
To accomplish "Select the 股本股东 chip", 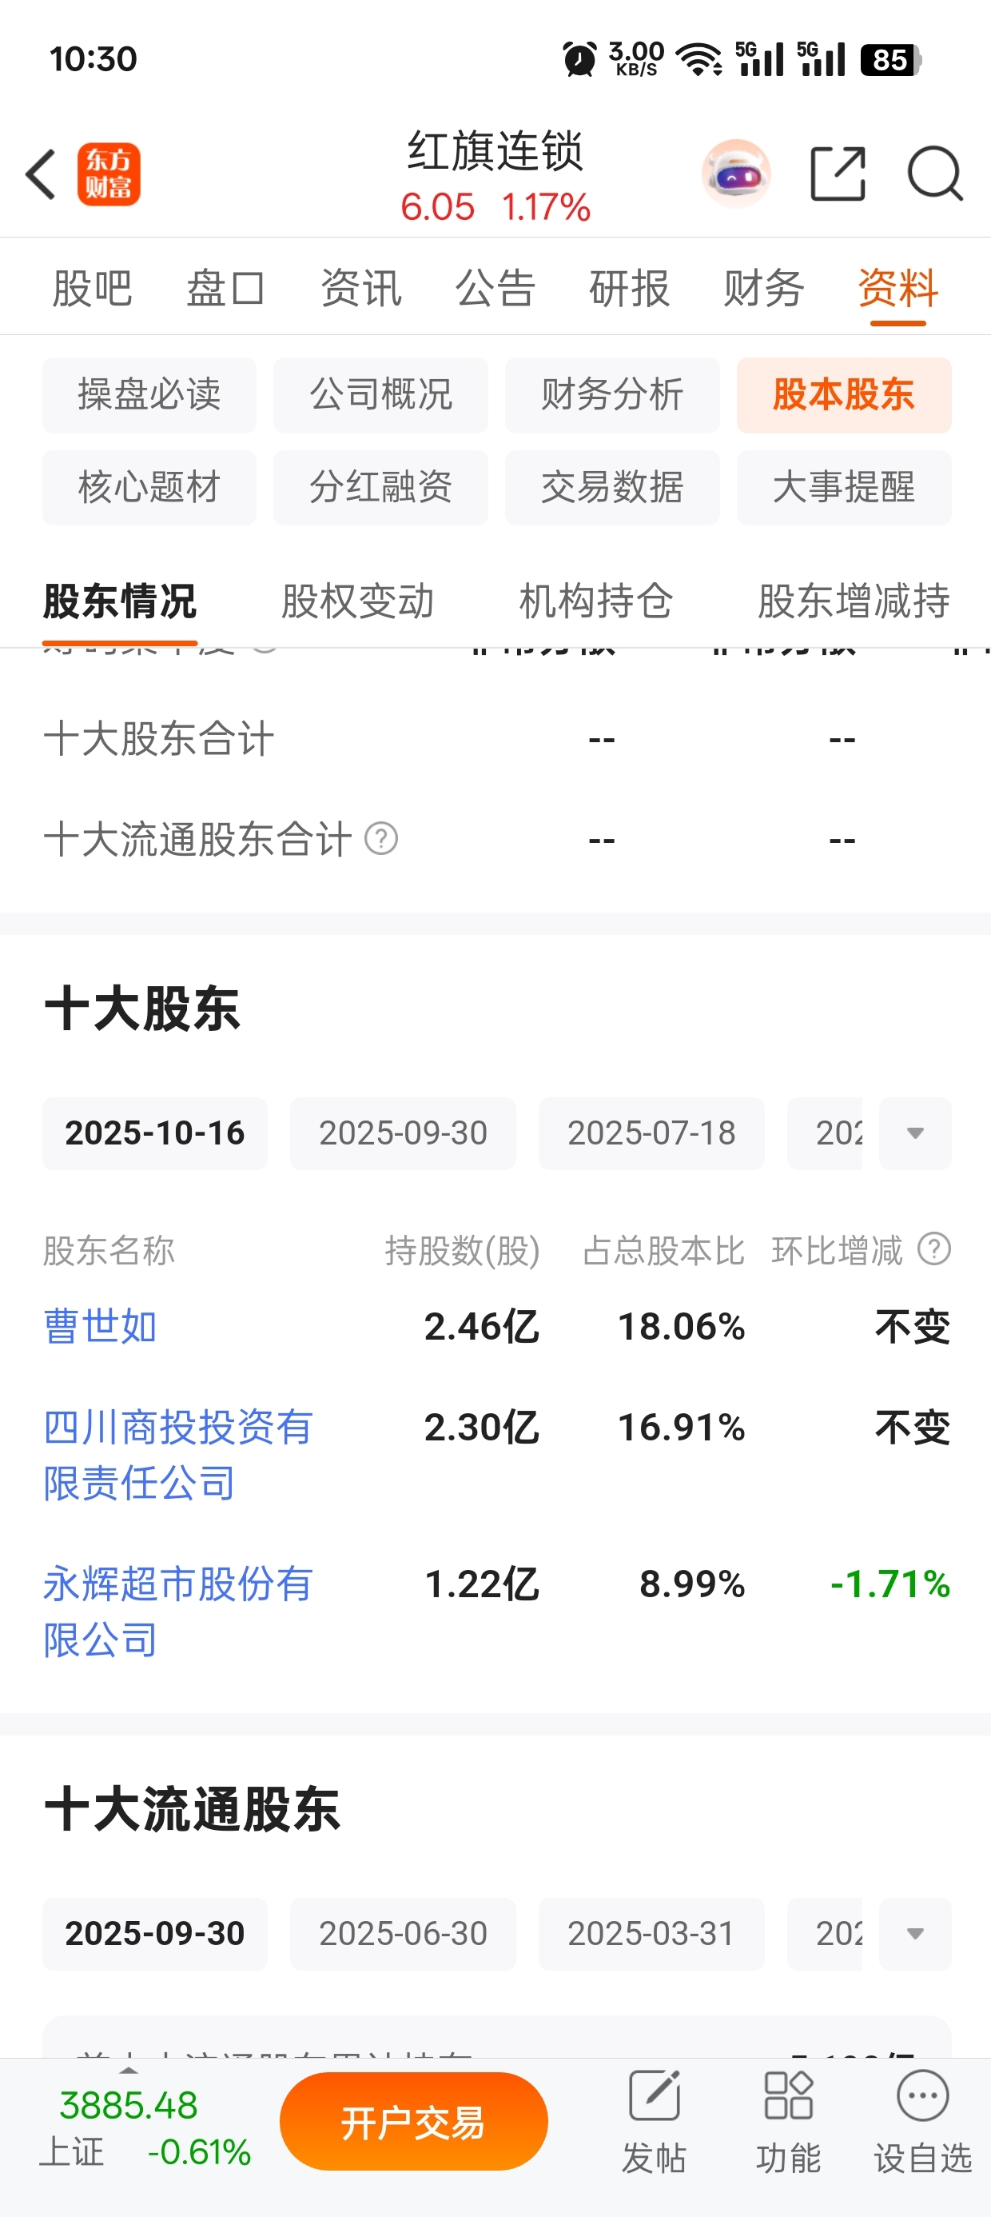I will (x=844, y=395).
